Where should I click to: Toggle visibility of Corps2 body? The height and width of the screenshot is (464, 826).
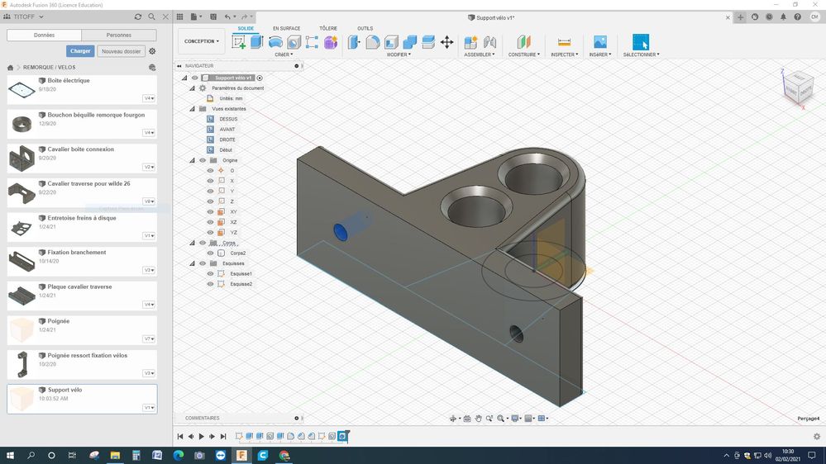210,253
